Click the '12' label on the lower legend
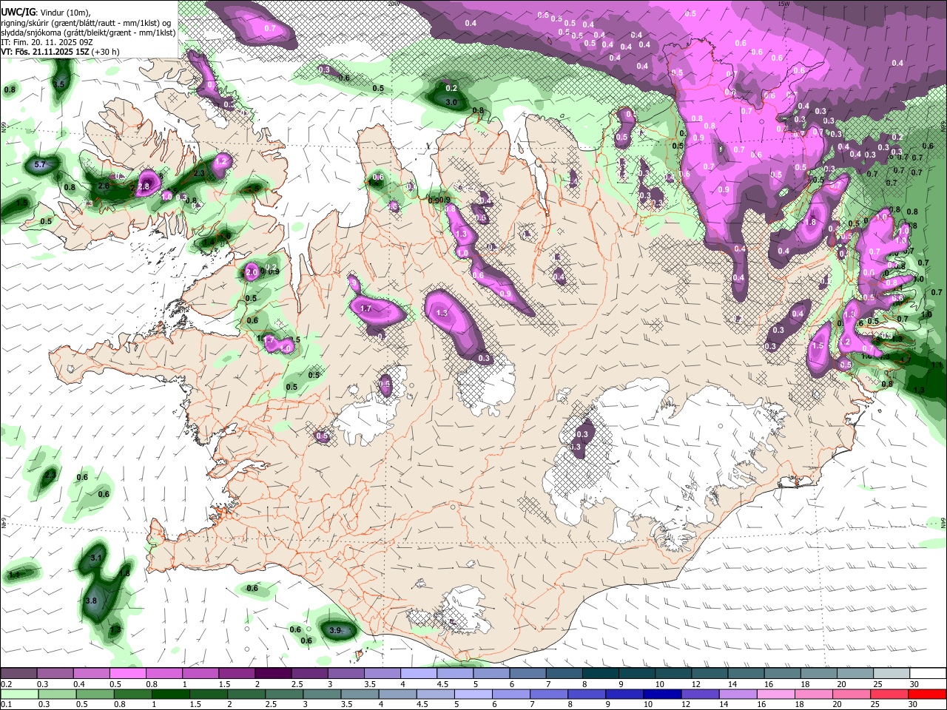Viewport: 947px width, 710px height. pyautogui.click(x=686, y=704)
